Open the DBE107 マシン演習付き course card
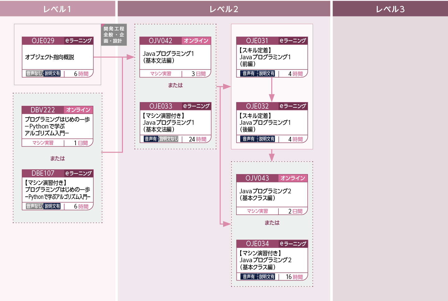Viewport: 448px width, 301px height. (58, 190)
